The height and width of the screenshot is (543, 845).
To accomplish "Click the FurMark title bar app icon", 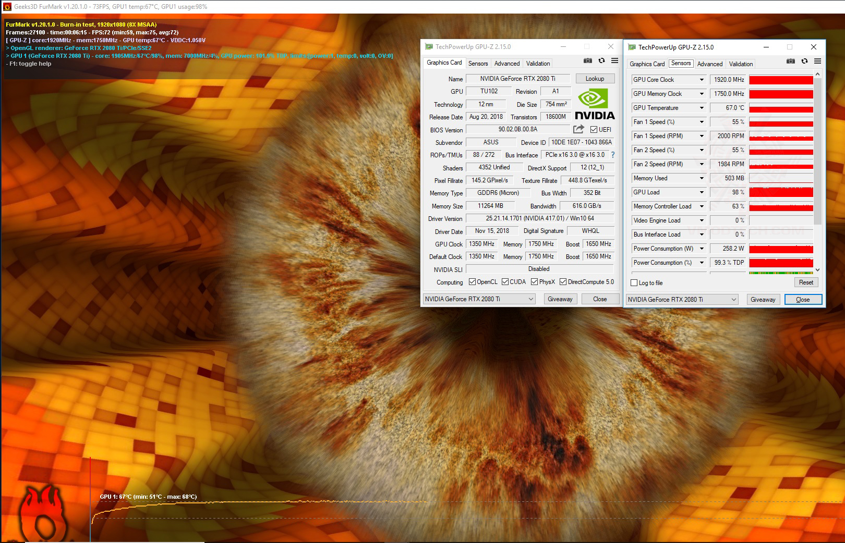I will pos(7,7).
